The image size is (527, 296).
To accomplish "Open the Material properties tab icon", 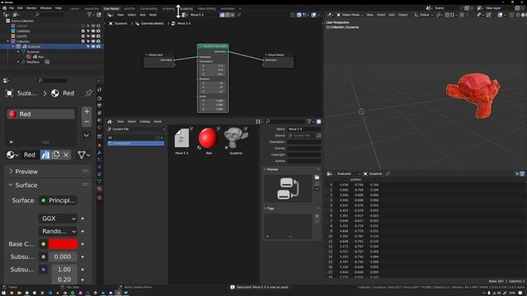I will click(x=100, y=188).
